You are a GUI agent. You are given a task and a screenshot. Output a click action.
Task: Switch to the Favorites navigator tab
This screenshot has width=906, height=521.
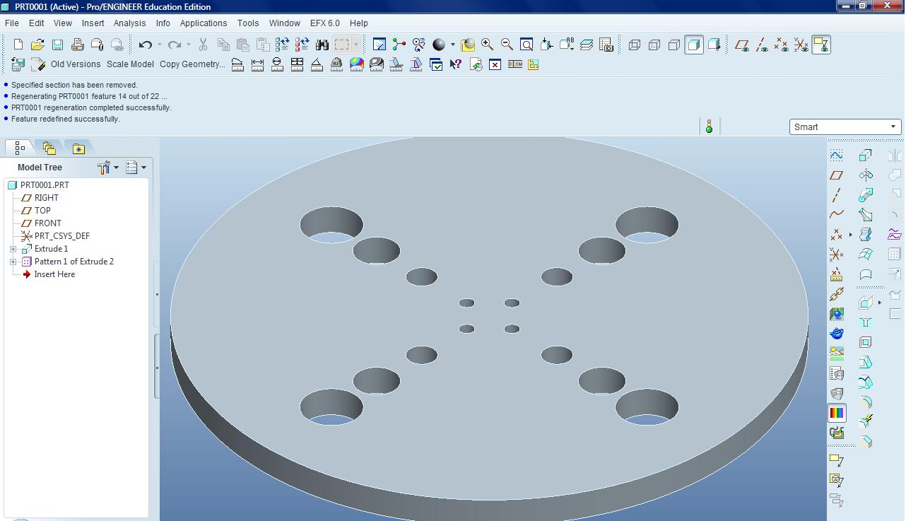point(78,148)
